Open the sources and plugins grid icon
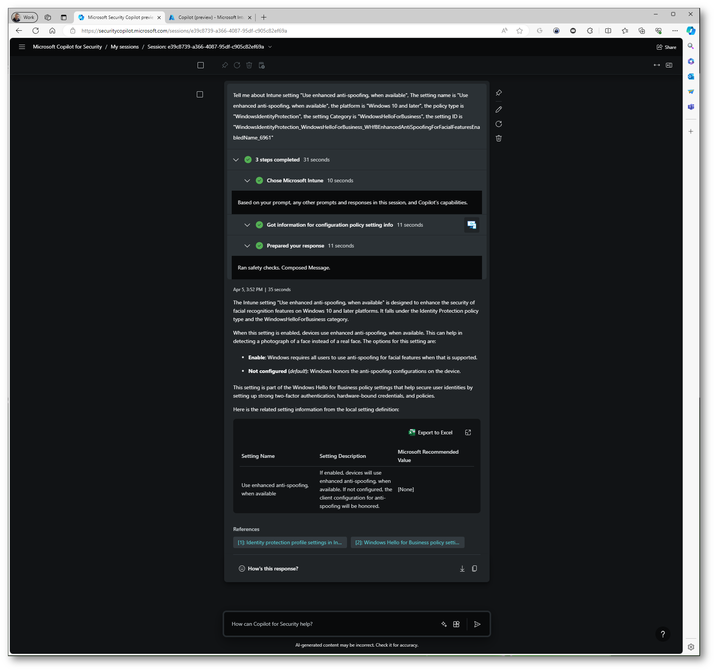Image resolution: width=716 pixels, height=672 pixels. (456, 624)
